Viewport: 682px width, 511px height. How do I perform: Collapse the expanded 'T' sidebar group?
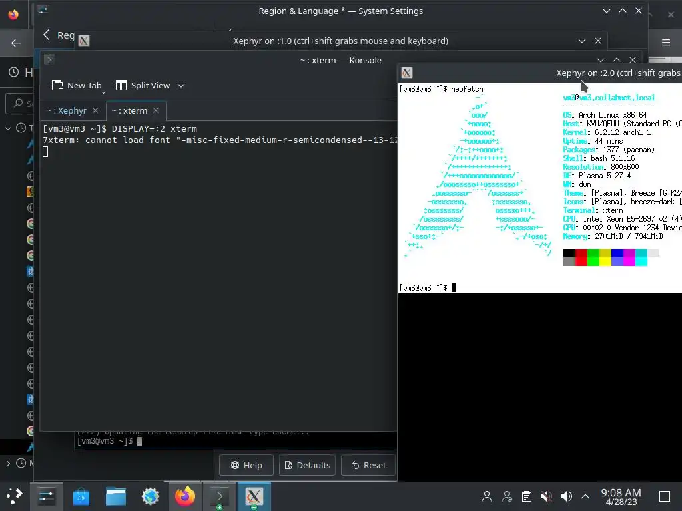[x=8, y=128]
